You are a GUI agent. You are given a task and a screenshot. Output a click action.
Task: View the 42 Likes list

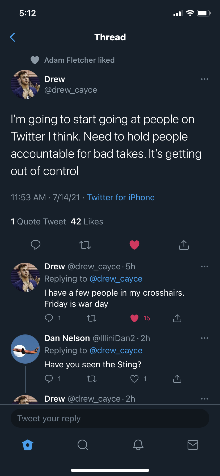[87, 222]
